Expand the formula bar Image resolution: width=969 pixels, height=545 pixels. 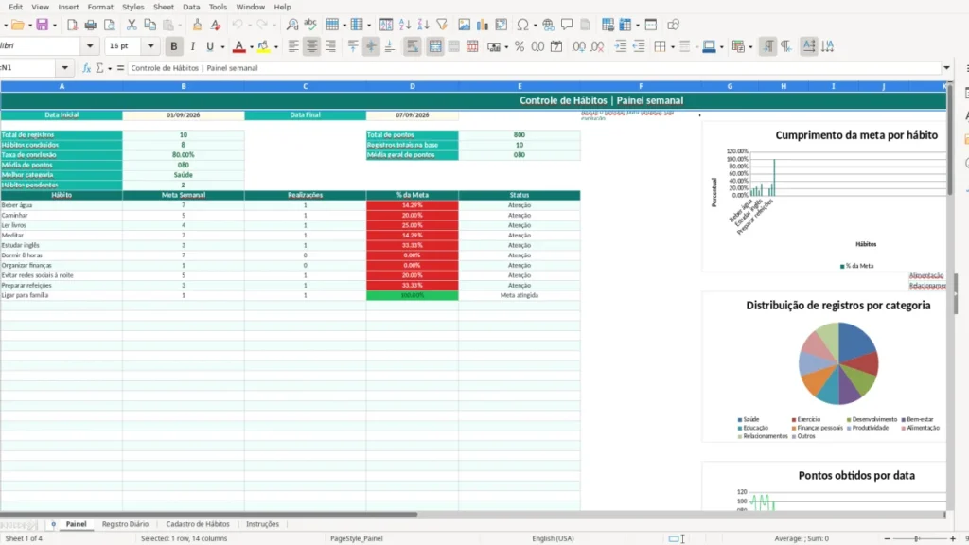[x=946, y=68]
